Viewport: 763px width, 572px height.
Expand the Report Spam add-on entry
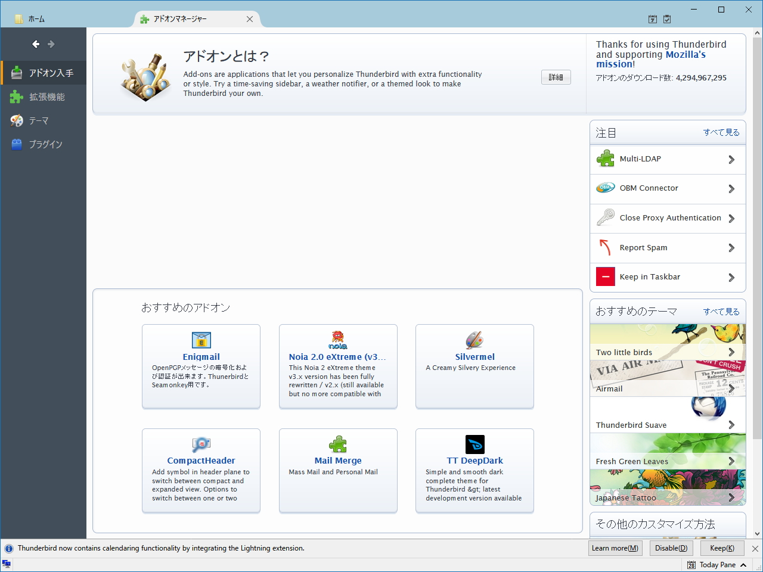tap(731, 248)
